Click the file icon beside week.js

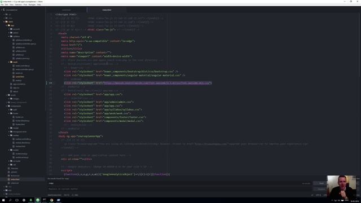tap(14, 80)
